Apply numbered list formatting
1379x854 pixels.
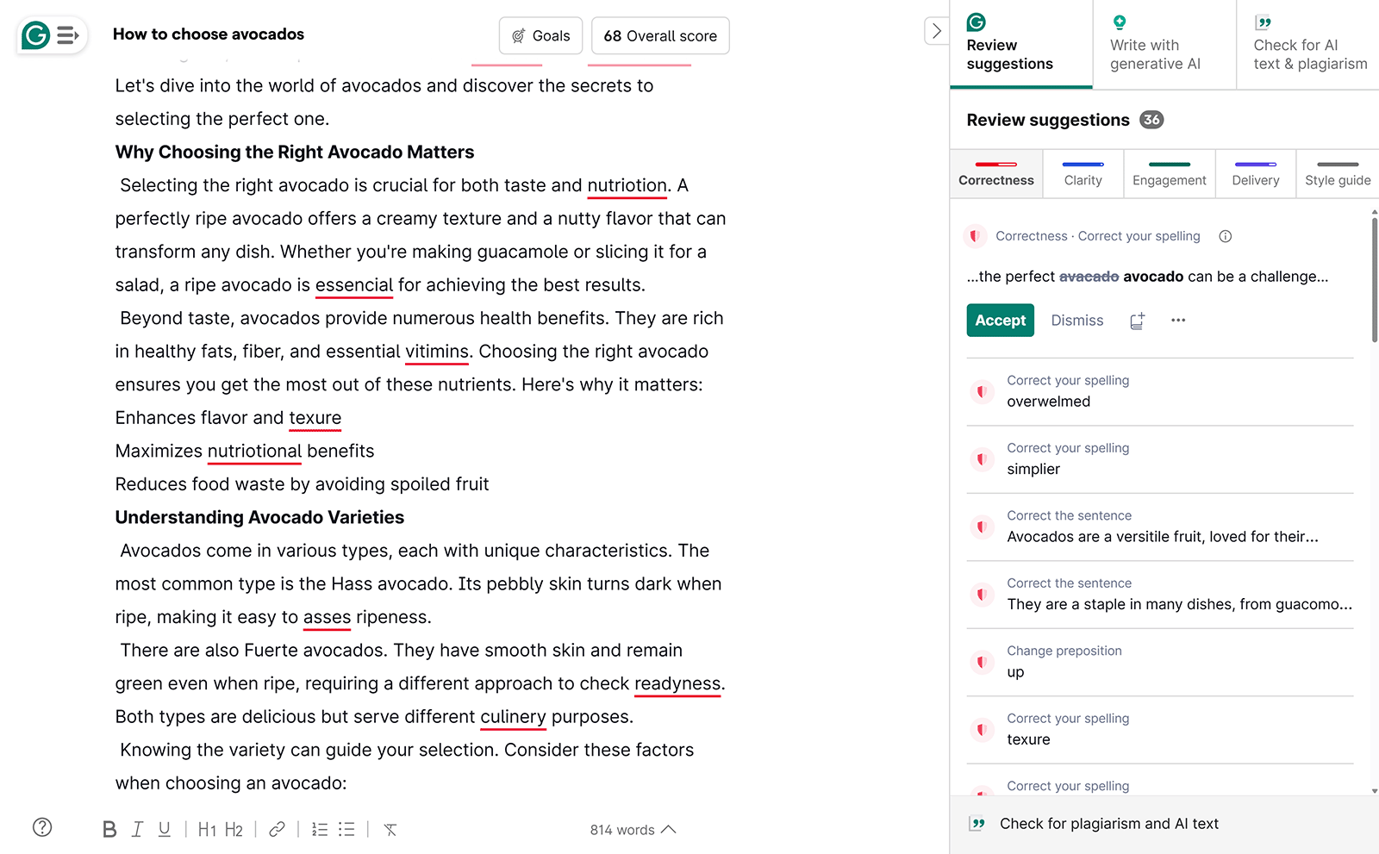319,829
